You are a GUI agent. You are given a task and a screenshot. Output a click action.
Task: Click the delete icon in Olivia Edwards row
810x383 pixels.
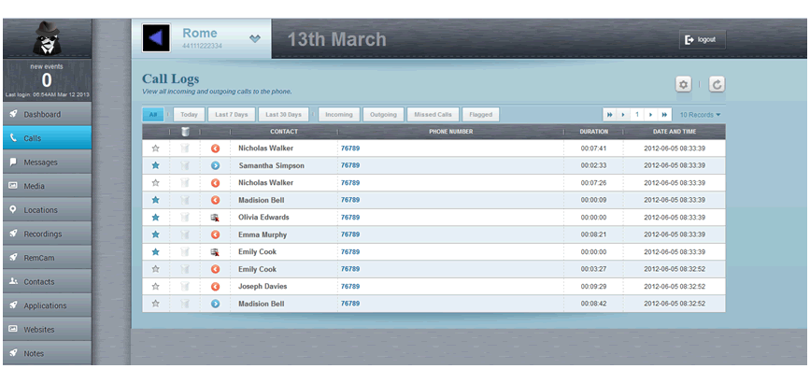pos(184,218)
